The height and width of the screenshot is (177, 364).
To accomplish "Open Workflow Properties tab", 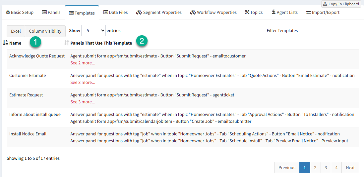I will coord(213,12).
